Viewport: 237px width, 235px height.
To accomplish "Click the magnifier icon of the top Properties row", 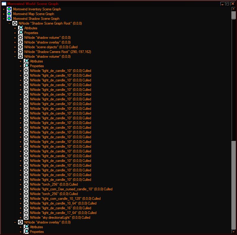I will click(x=20, y=33).
